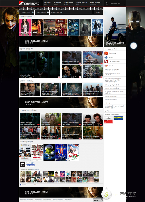145x202 pixels.
Task: Open the Home Alone bandits thumbnail
Action: [x=93, y=119]
